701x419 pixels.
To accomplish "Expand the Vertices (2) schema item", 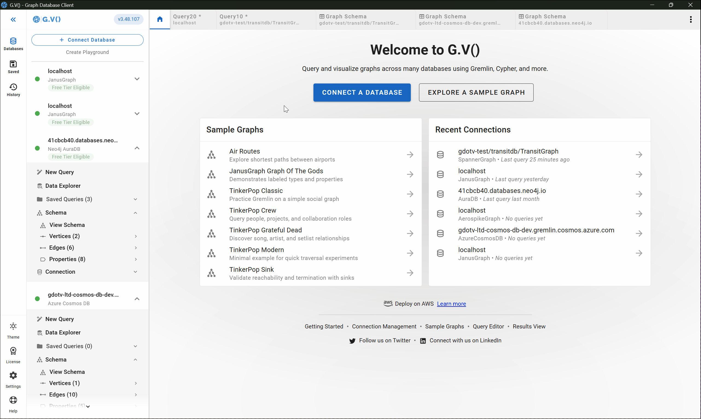I will [136, 236].
